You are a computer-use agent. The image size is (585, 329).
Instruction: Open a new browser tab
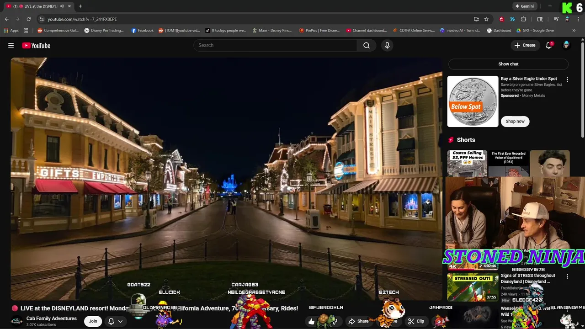coord(80,6)
